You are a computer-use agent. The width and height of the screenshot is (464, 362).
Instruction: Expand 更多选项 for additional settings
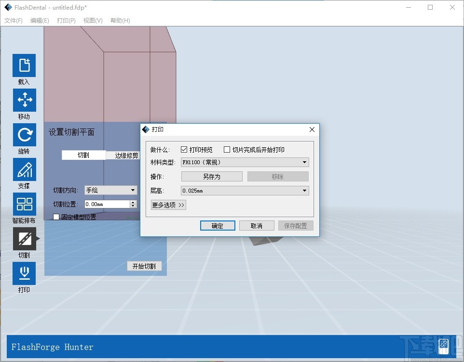click(x=168, y=205)
